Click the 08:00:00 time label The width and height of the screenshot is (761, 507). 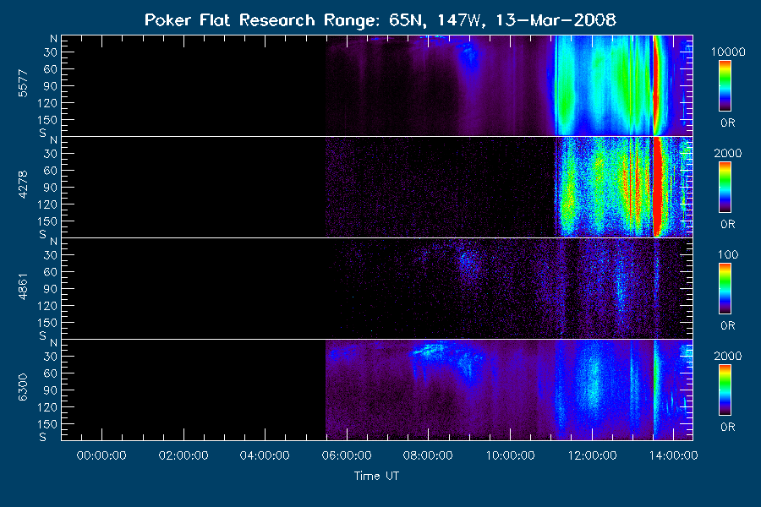(428, 455)
